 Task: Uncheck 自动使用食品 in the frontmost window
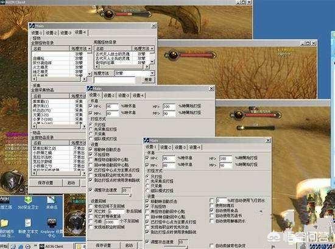click(x=211, y=211)
